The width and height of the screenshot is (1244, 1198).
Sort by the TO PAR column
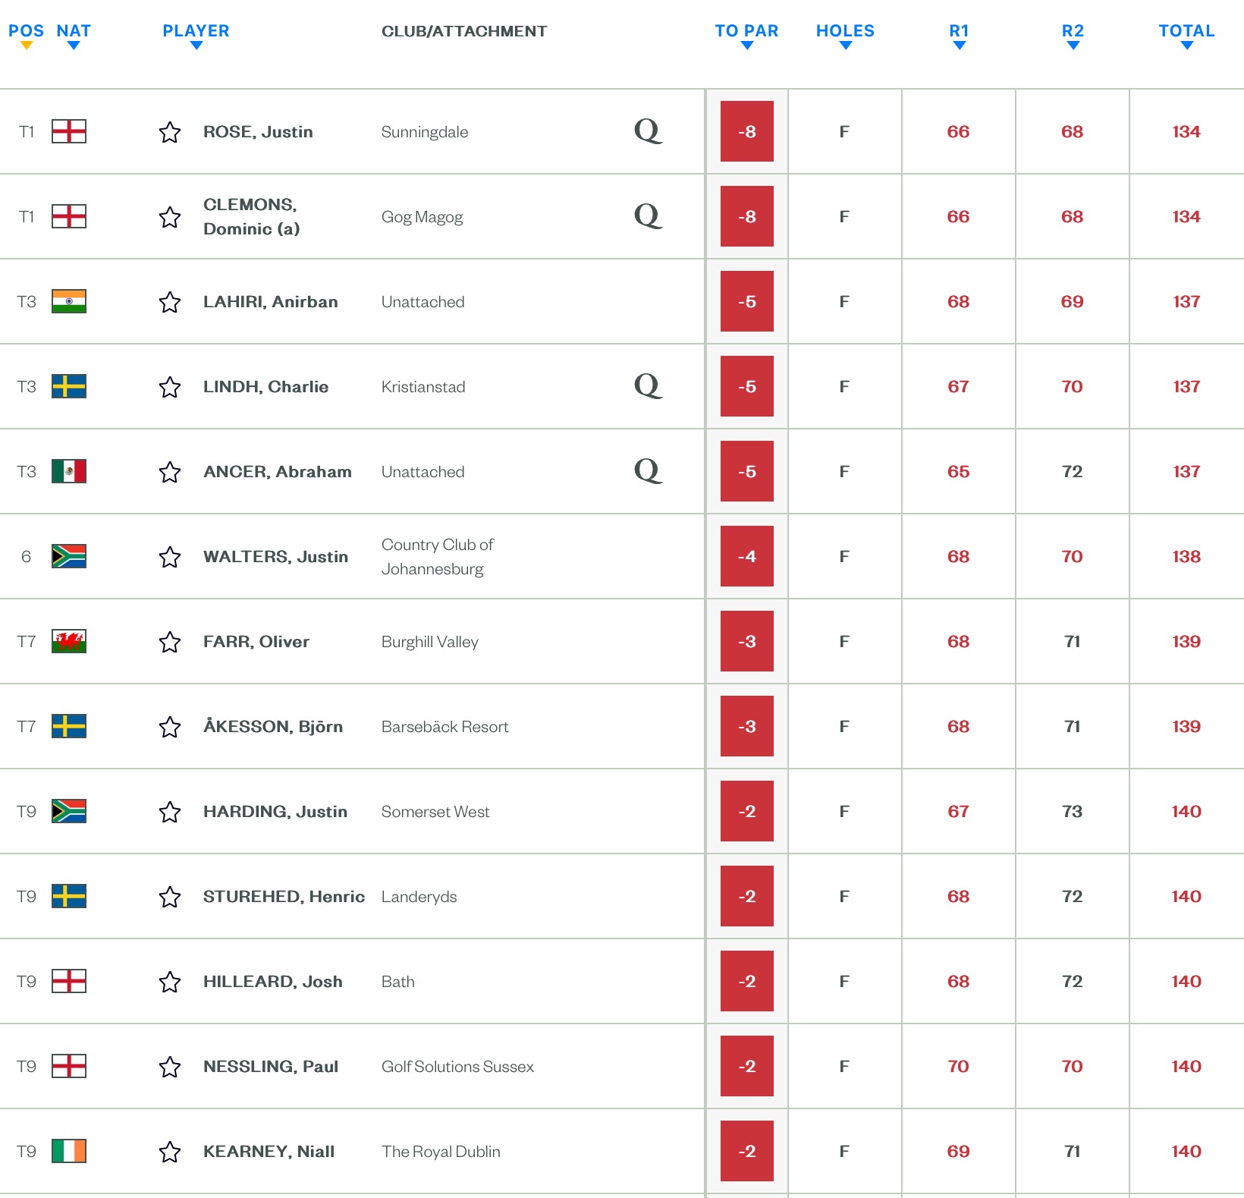click(x=746, y=32)
